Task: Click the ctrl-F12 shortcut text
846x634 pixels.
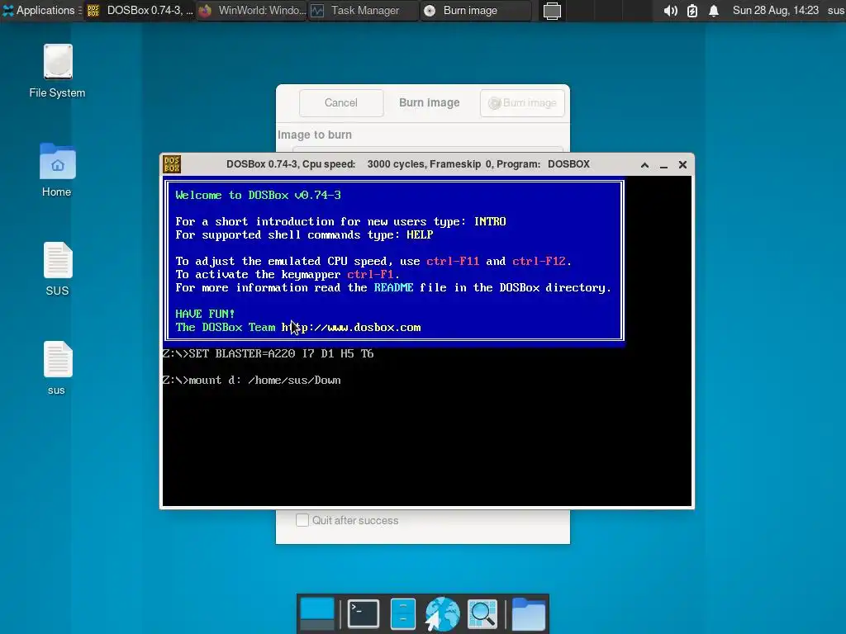Action: (x=539, y=261)
